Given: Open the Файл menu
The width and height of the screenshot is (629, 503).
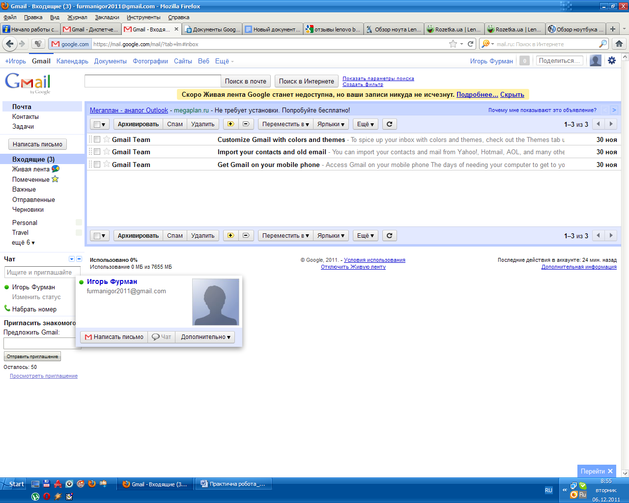Looking at the screenshot, I should (10, 17).
